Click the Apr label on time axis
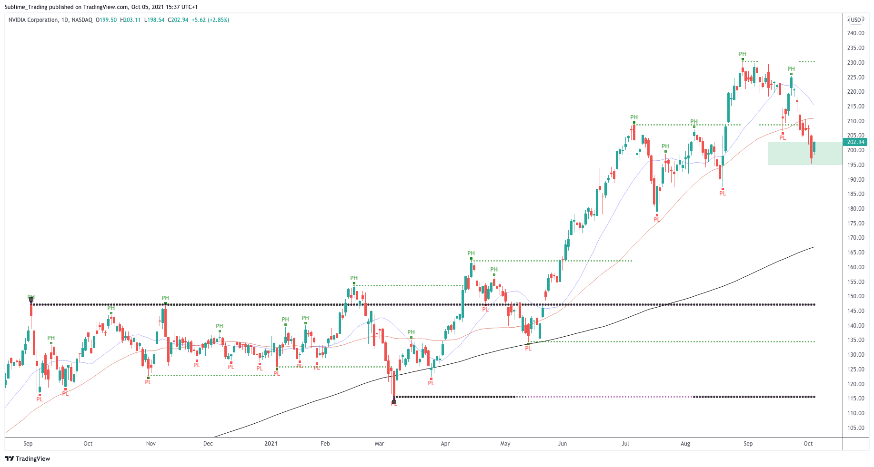This screenshot has height=467, width=874. (x=445, y=444)
